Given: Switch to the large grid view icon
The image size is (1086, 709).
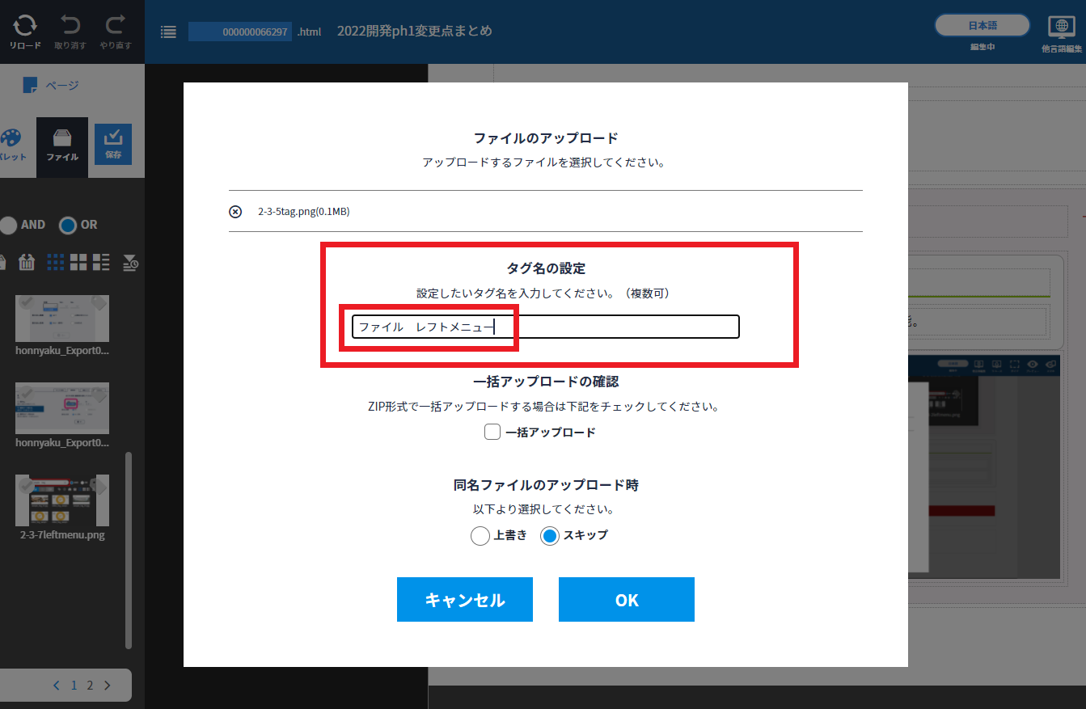Looking at the screenshot, I should 78,262.
